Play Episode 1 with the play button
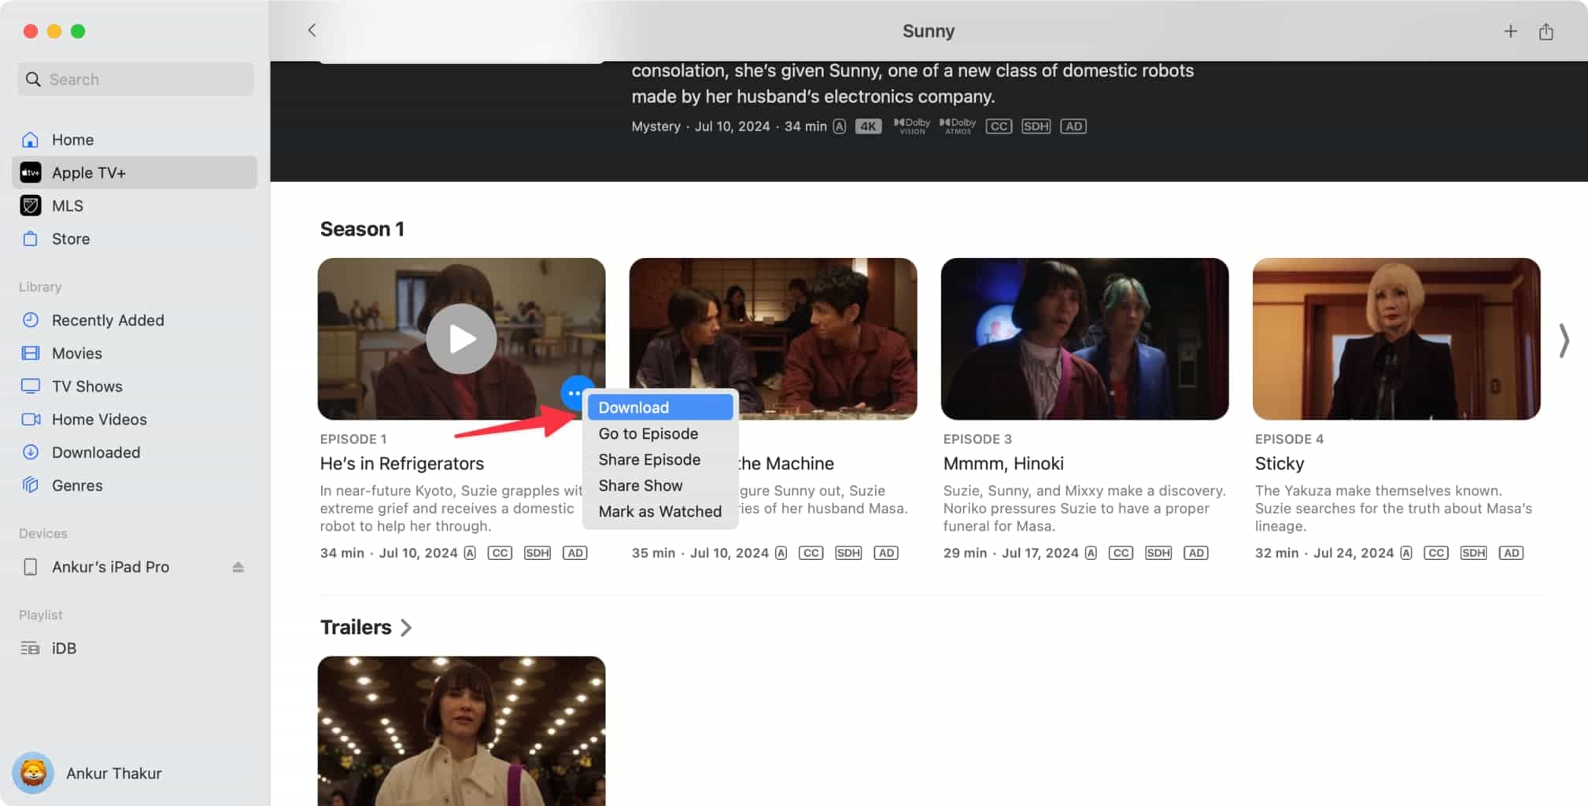Screen dimensions: 1588x806 coord(461,339)
